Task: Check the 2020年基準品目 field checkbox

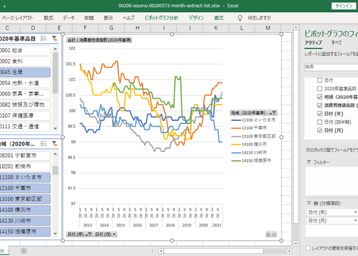Action: click(320, 89)
